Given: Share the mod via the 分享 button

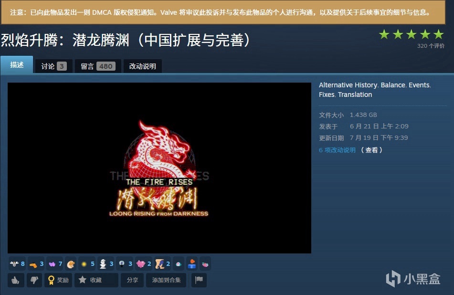Looking at the screenshot, I should pos(132,280).
